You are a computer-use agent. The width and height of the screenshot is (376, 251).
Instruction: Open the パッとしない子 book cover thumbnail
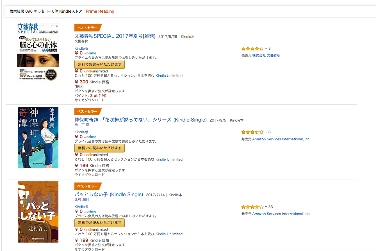[x=38, y=212]
